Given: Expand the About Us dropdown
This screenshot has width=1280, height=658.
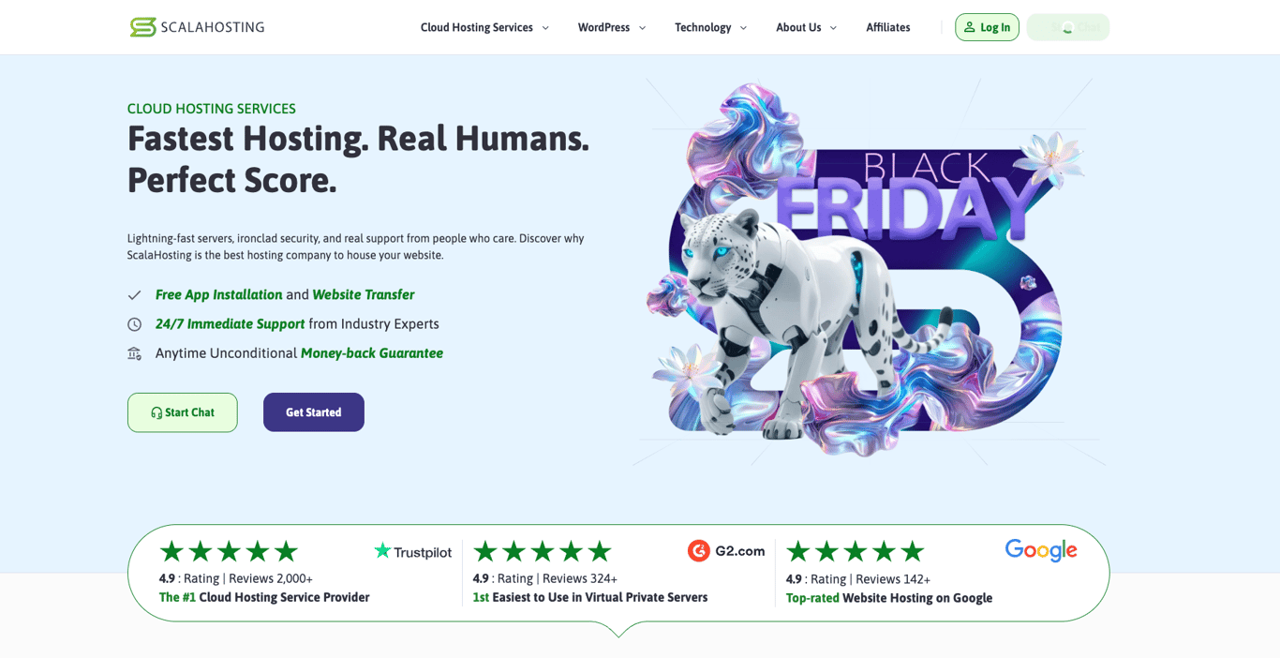Looking at the screenshot, I should click(805, 27).
